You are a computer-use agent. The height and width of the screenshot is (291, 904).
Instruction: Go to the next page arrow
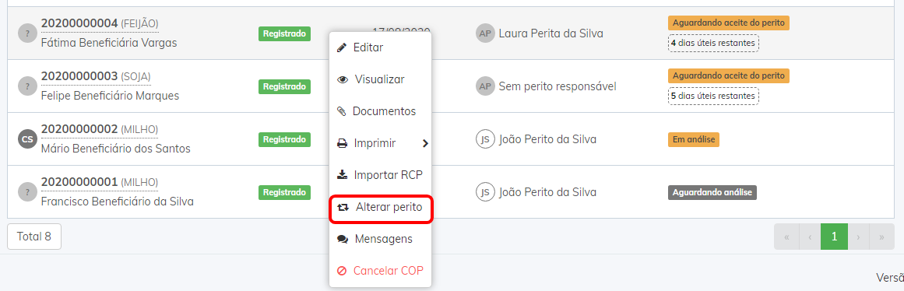tap(859, 237)
